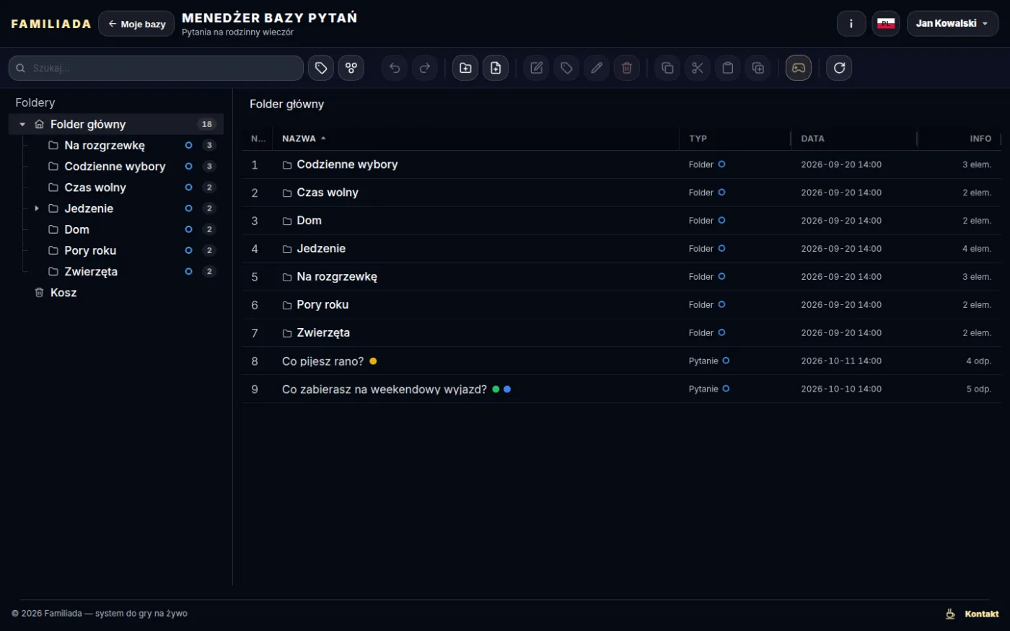
Task: Click the pencil rename icon
Action: pyautogui.click(x=597, y=68)
